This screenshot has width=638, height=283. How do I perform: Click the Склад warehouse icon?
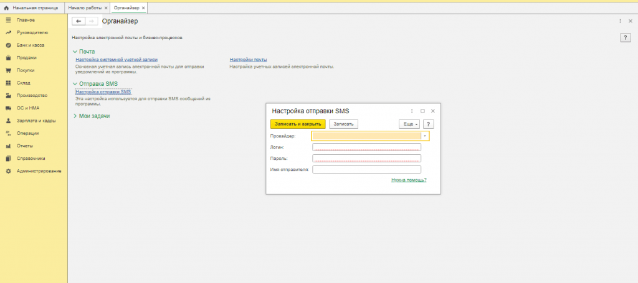pyautogui.click(x=8, y=83)
